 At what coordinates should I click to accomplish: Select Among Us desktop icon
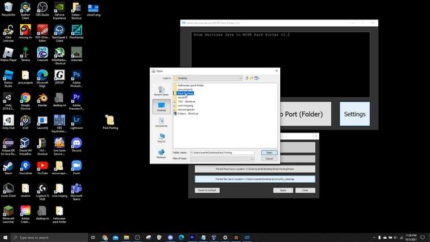click(26, 32)
